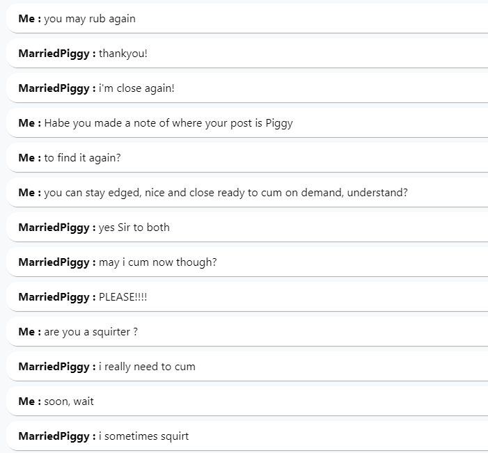This screenshot has width=488, height=453.
Task: Select the message asking about the post note
Action: coord(168,123)
